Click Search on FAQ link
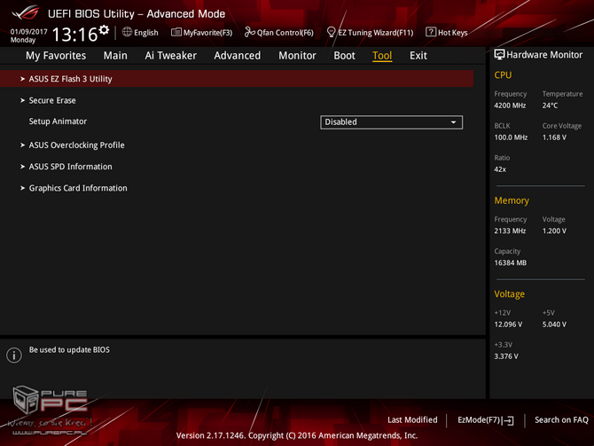 coord(561,420)
